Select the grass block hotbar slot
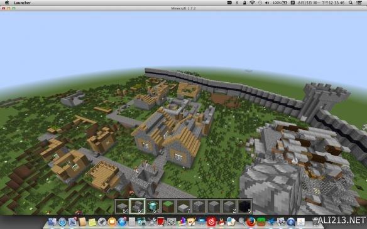The height and width of the screenshot is (229, 367). tap(168, 206)
